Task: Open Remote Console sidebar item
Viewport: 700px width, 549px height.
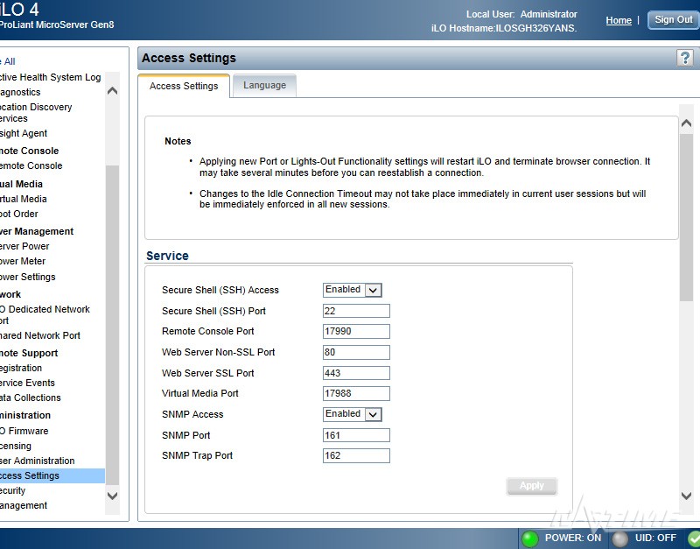Action: point(31,165)
